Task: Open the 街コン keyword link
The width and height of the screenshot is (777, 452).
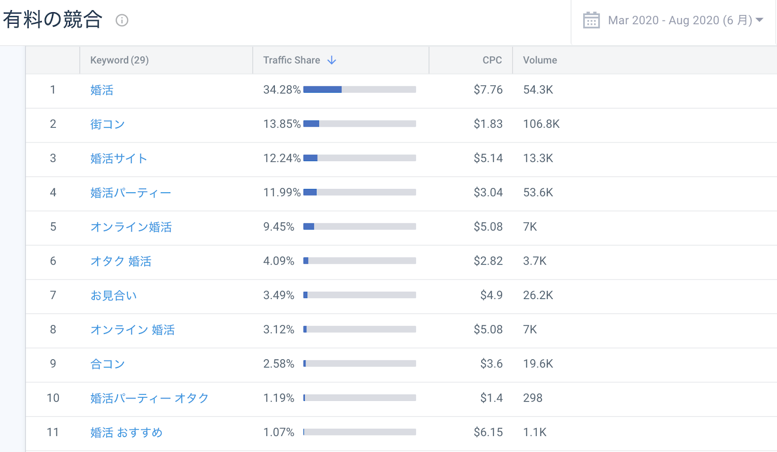Action: point(107,124)
